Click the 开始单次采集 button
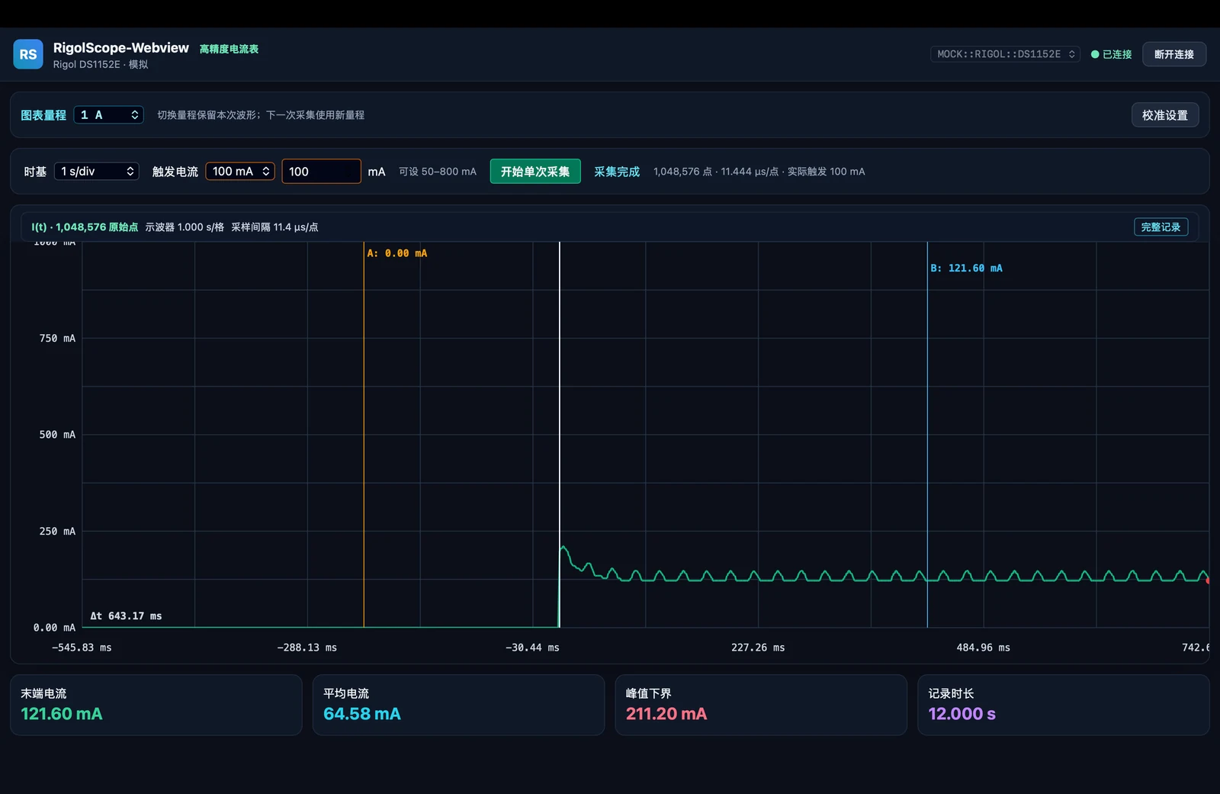 pos(535,172)
